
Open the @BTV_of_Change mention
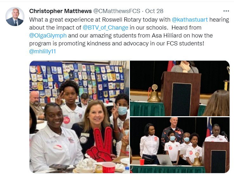(105, 28)
